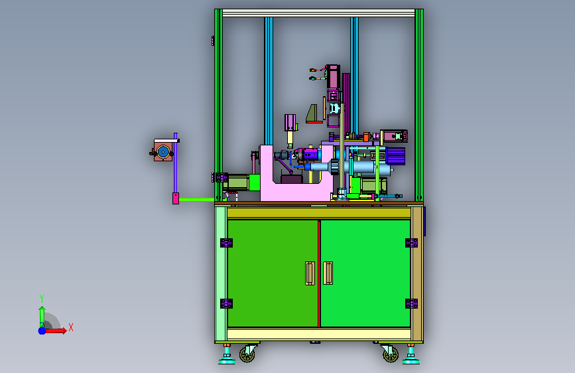The width and height of the screenshot is (575, 373).
Task: Pick the right caster wheel
Action: coord(391,354)
